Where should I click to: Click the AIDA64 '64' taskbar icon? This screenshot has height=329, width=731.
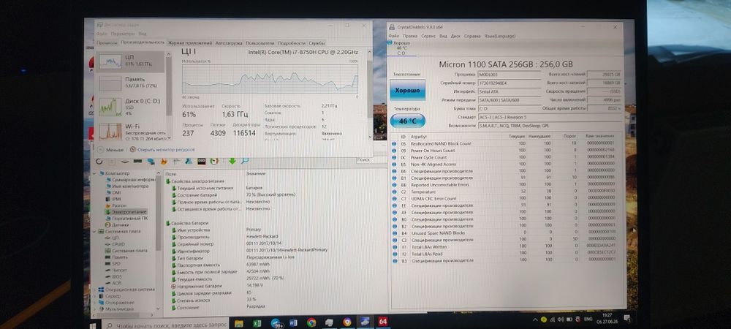383,322
